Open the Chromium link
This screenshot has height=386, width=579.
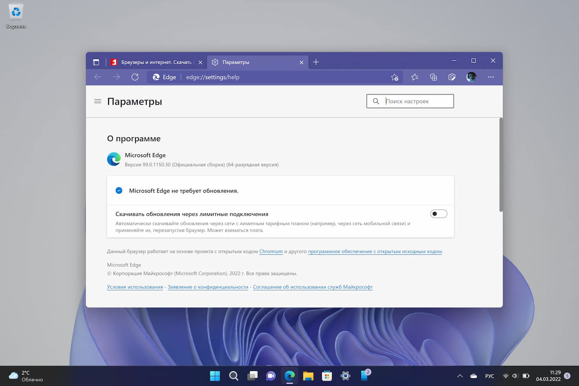pos(271,251)
